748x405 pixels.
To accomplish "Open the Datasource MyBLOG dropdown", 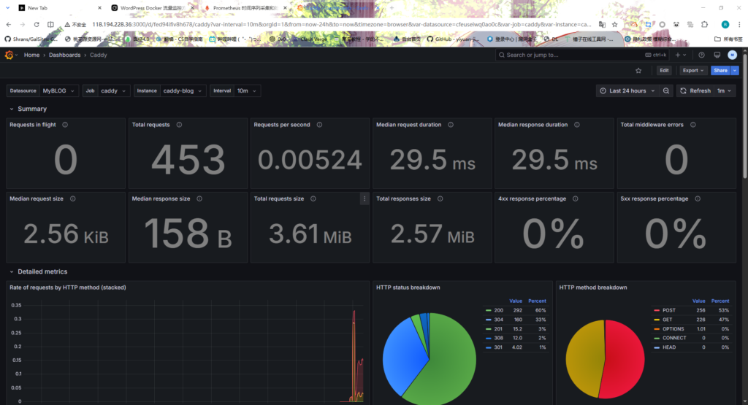I will pyautogui.click(x=58, y=91).
